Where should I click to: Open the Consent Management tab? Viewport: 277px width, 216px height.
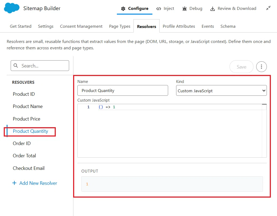click(x=81, y=26)
